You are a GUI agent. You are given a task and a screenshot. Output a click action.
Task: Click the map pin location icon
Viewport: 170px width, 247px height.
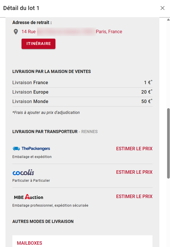click(16, 32)
